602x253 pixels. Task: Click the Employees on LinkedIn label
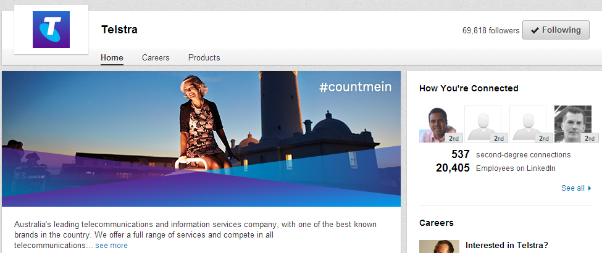coord(516,168)
